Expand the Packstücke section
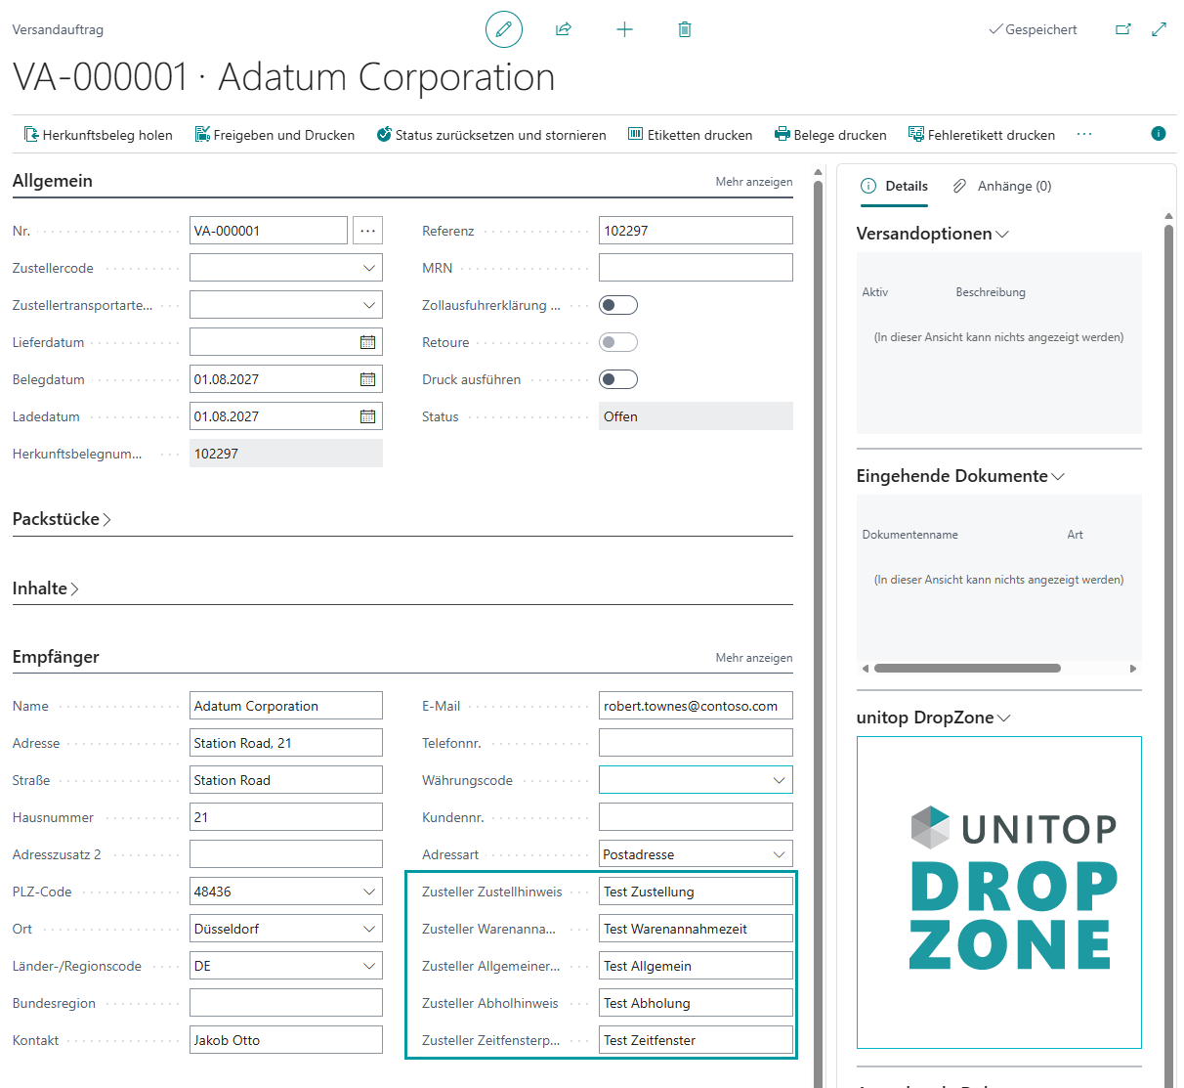Image resolution: width=1184 pixels, height=1088 pixels. 62,519
